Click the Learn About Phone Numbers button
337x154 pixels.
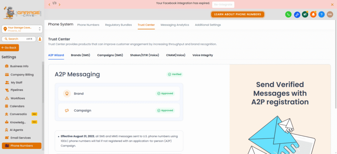click(x=238, y=14)
